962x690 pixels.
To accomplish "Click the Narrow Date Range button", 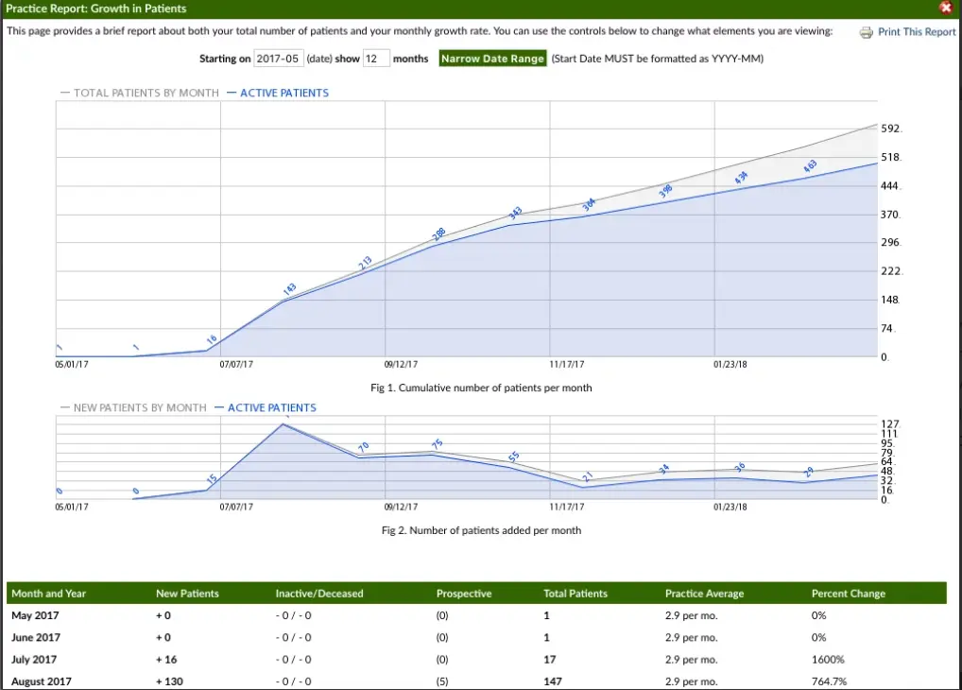I will coord(492,58).
